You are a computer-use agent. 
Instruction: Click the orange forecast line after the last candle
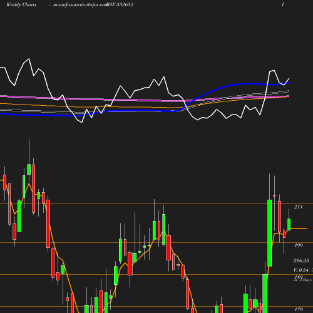[x=299, y=228]
